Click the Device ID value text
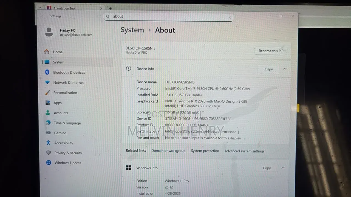The height and width of the screenshot is (197, 351). tap(198, 119)
